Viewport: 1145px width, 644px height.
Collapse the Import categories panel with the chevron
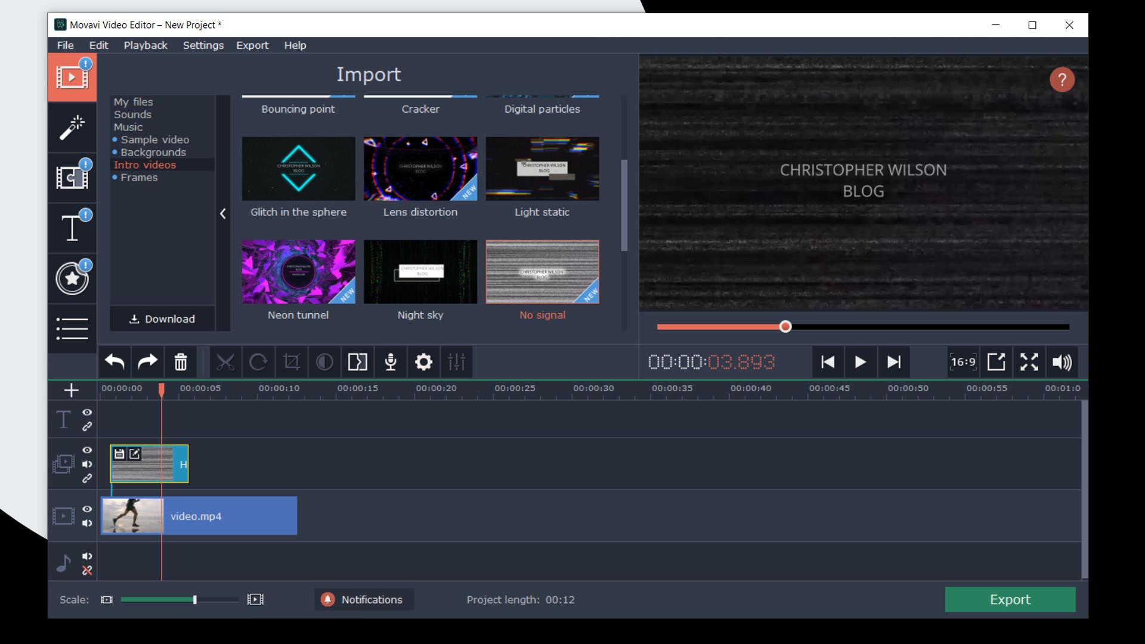[223, 213]
